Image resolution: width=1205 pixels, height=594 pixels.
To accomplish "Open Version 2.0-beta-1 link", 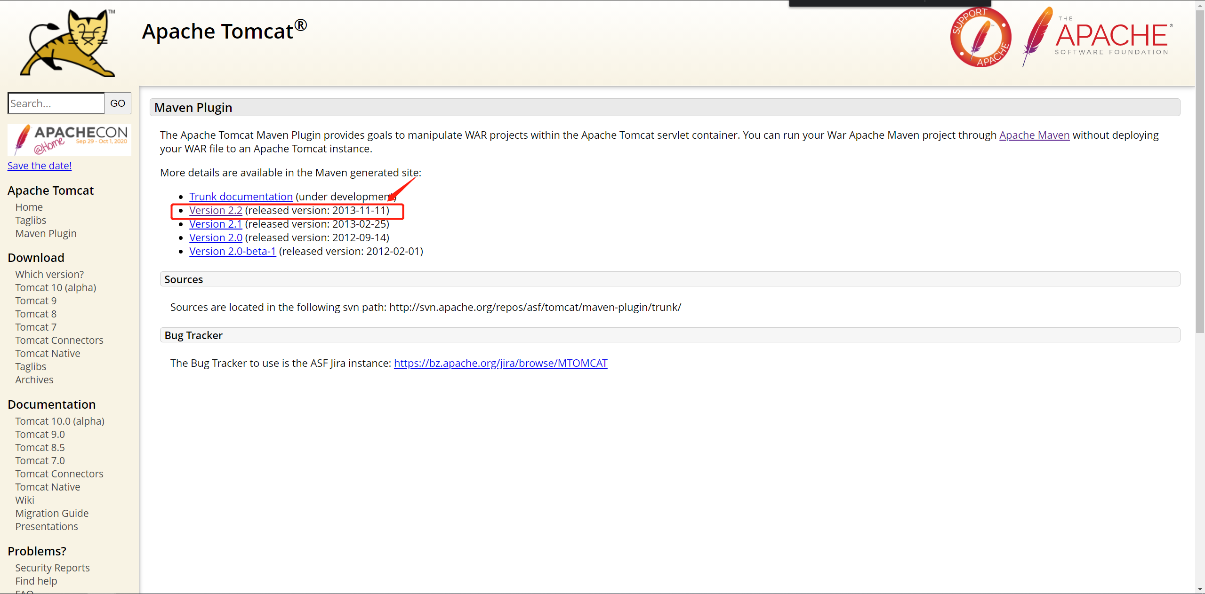I will tap(232, 251).
